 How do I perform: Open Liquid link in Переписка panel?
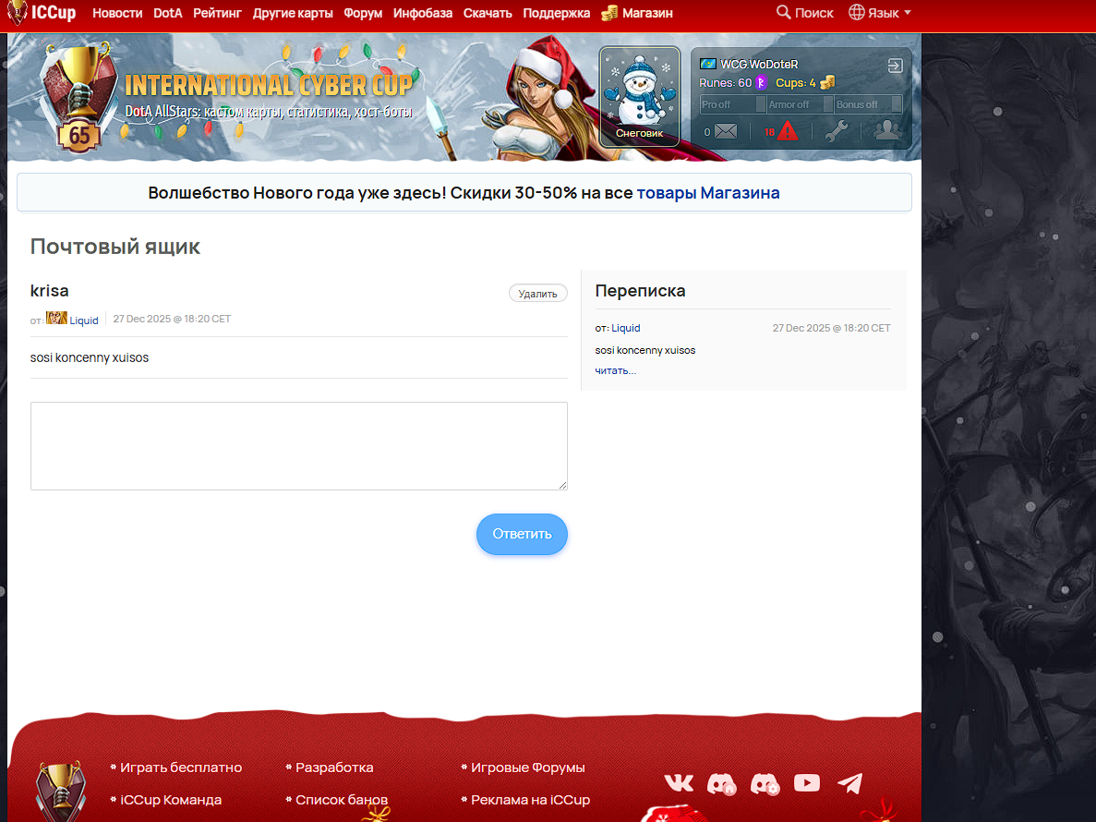pyautogui.click(x=626, y=328)
